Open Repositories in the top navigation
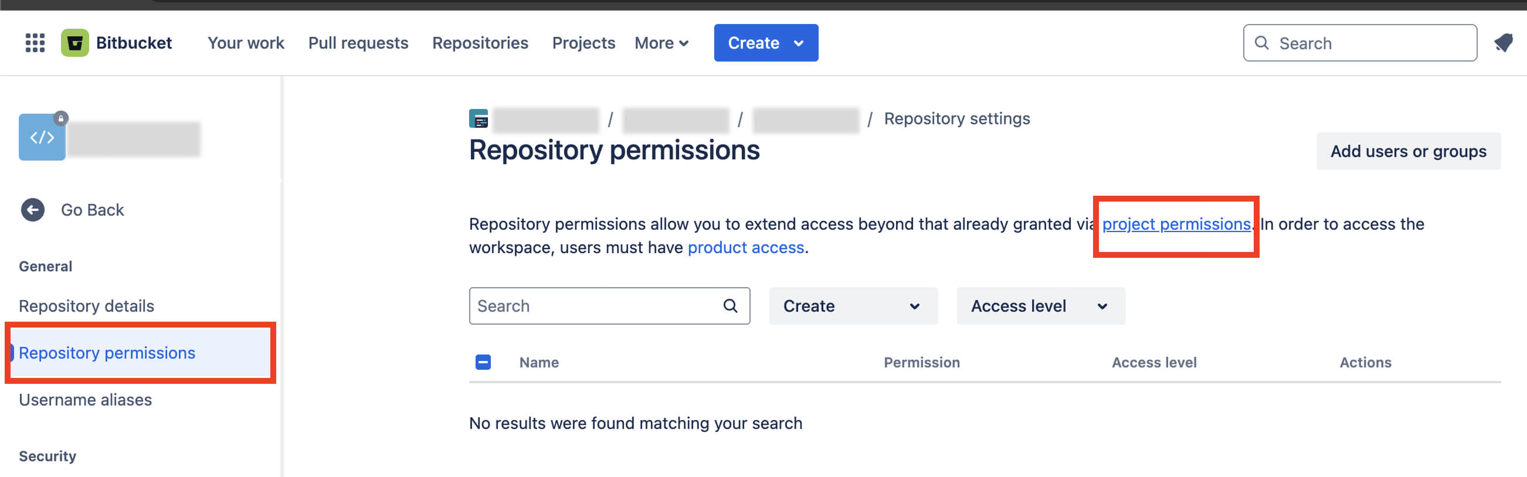The image size is (1527, 477). tap(480, 43)
